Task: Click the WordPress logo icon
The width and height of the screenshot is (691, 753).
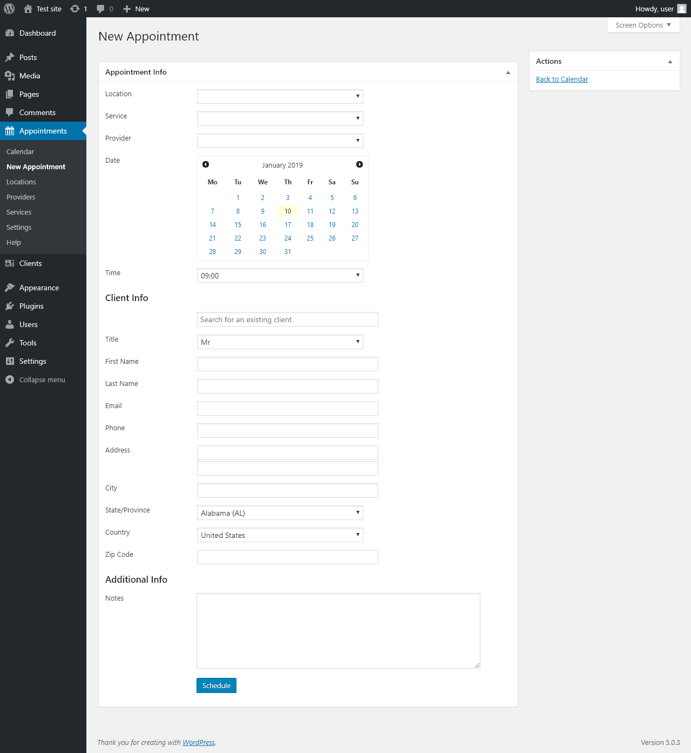Action: click(x=9, y=9)
